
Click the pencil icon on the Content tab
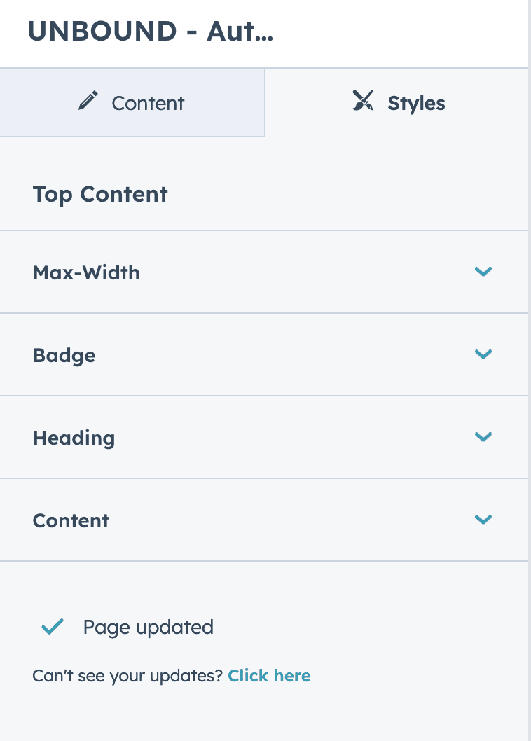[88, 100]
